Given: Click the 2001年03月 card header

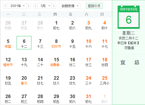Looking at the screenshot, I should click(x=129, y=9).
